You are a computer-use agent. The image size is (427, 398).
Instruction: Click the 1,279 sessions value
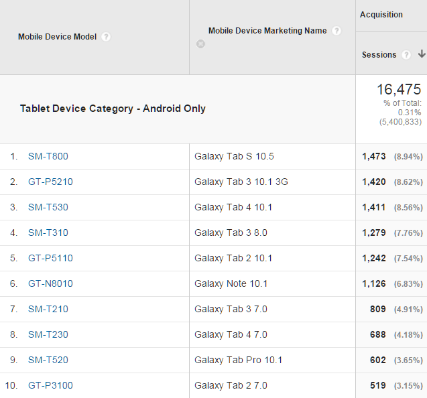(x=373, y=233)
